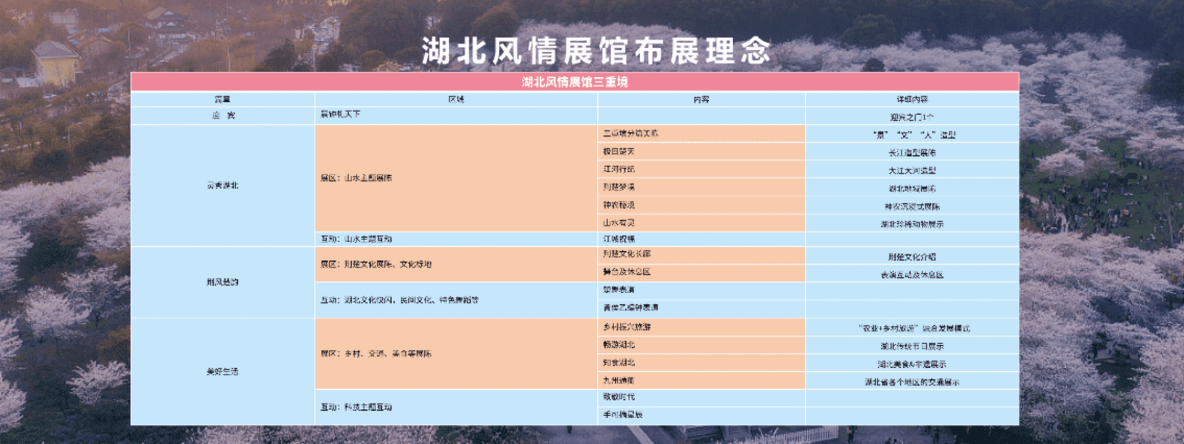Click the 美好生活 row label
Screen dimensions: 1184x444
[222, 371]
